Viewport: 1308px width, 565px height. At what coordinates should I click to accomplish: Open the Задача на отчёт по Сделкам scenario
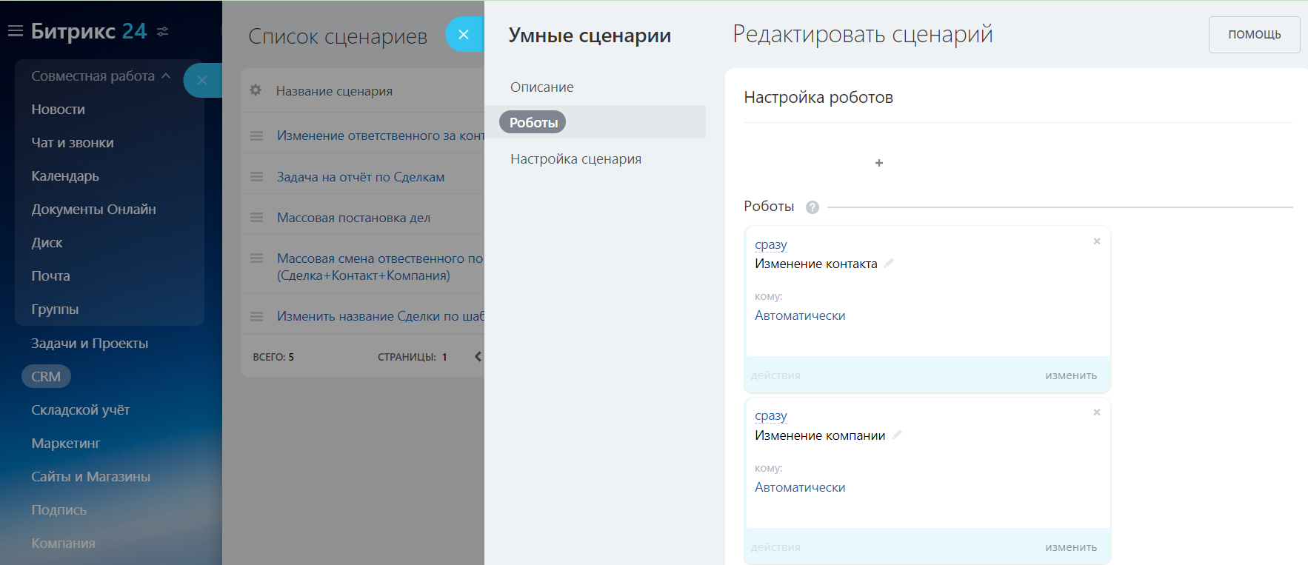[360, 177]
